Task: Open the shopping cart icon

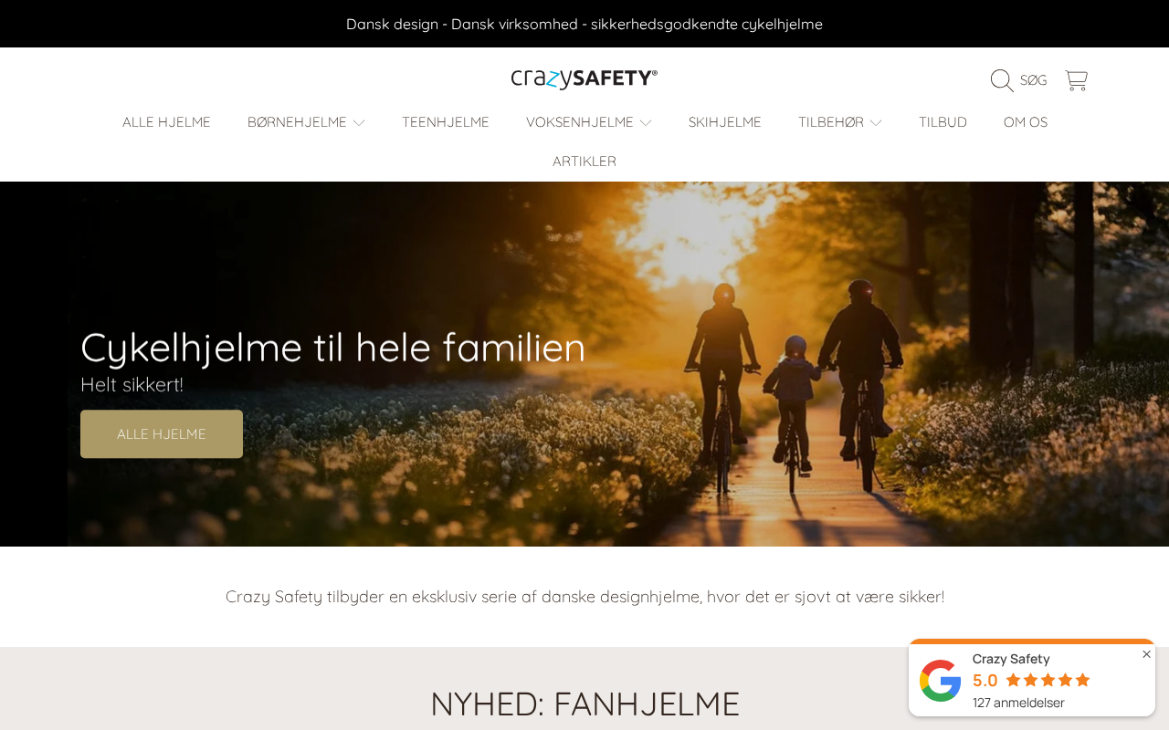Action: tap(1077, 80)
